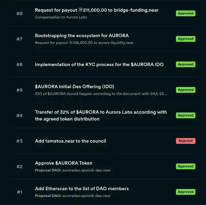Open "$AURORA Initial Dex Offering (IDO)" title
The image size is (206, 205).
pos(74,87)
